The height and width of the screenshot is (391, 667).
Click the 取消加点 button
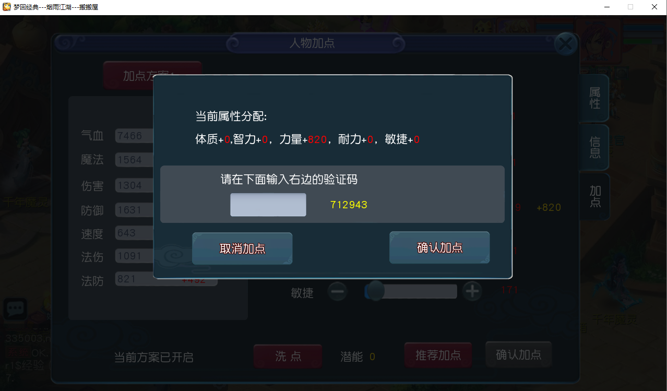242,248
